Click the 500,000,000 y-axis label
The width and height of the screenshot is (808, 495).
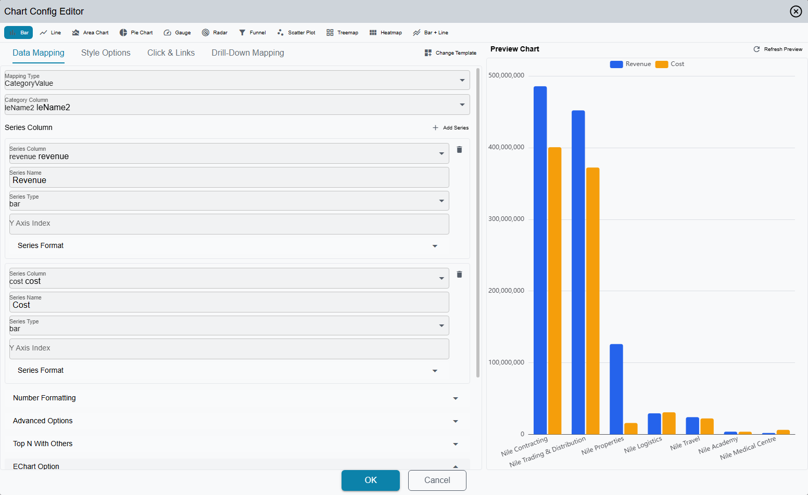[x=506, y=75]
